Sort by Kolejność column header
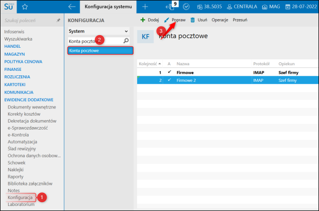 (x=150, y=64)
